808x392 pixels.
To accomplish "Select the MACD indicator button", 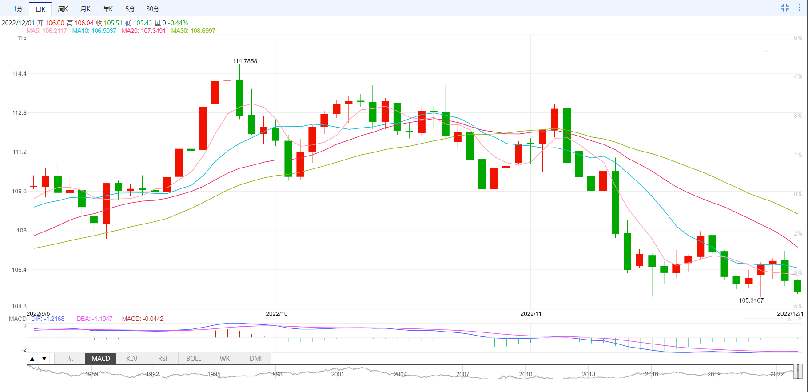I will (x=101, y=359).
